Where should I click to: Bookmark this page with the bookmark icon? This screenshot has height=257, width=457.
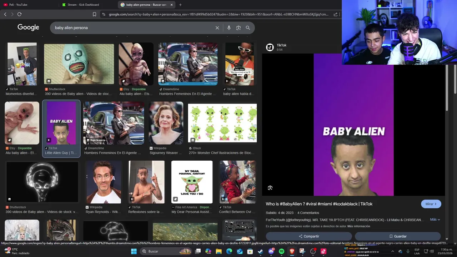pyautogui.click(x=94, y=14)
